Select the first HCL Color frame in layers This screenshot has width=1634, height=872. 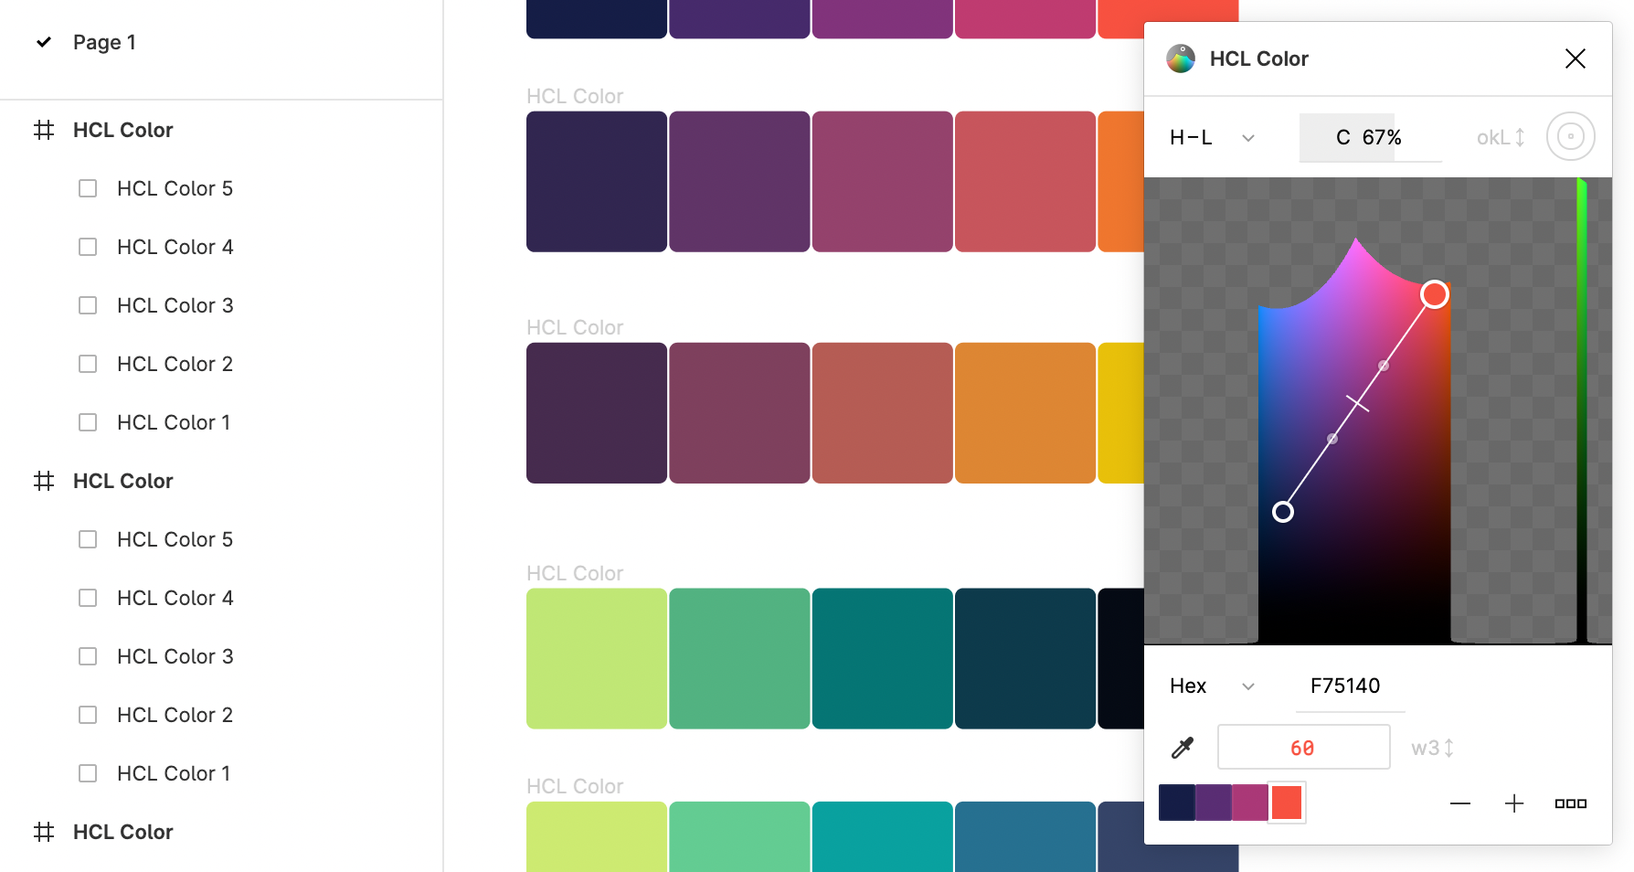pyautogui.click(x=122, y=130)
